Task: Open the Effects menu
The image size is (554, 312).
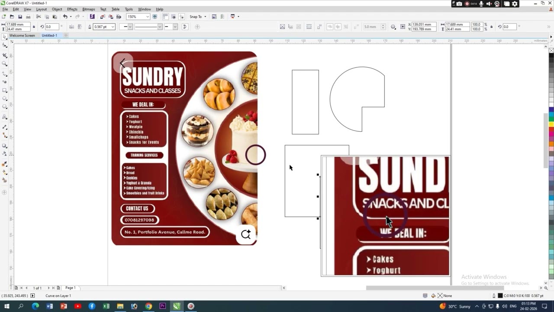Action: point(72,9)
